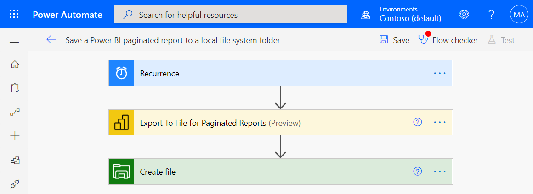Click the Power Automate home title

(x=67, y=15)
